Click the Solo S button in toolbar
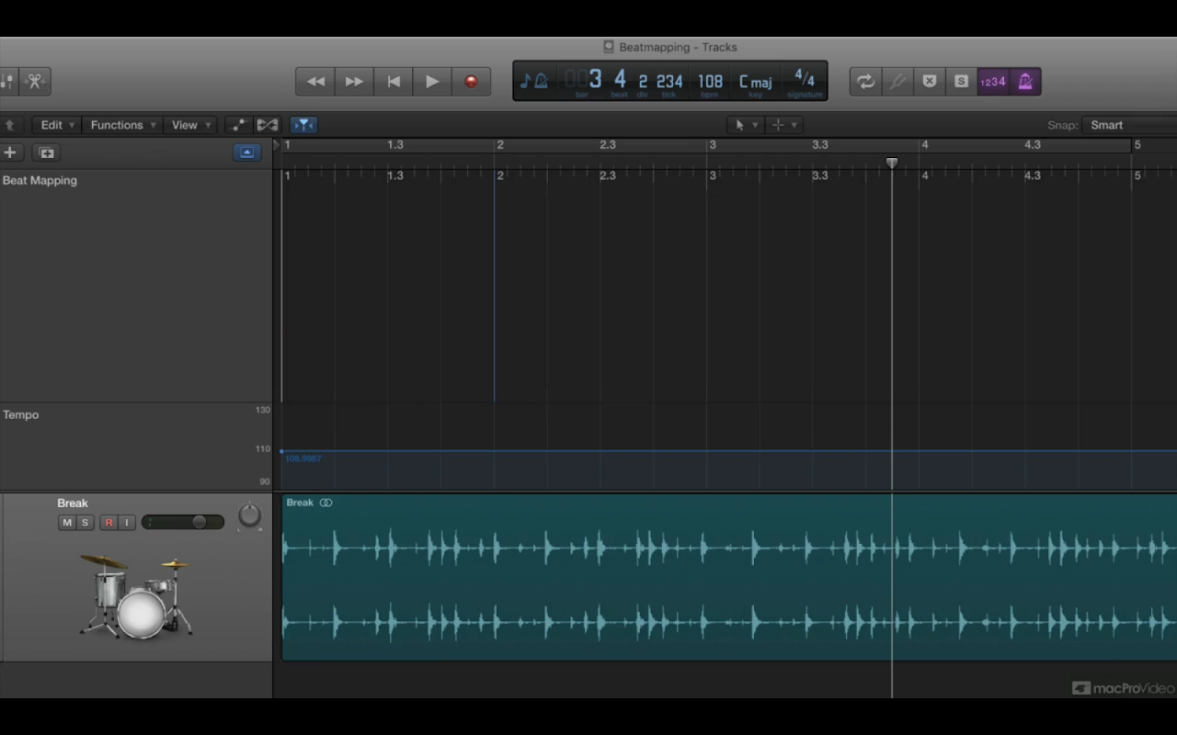The width and height of the screenshot is (1177, 735). (961, 82)
